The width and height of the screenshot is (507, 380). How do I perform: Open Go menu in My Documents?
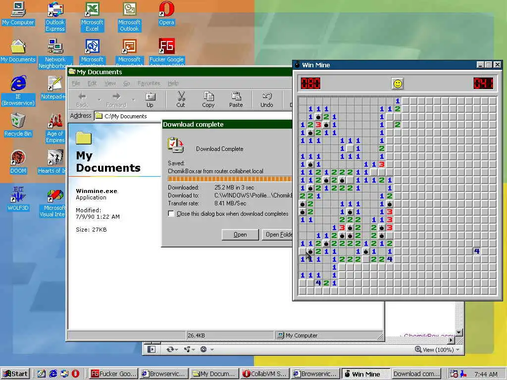coord(126,83)
